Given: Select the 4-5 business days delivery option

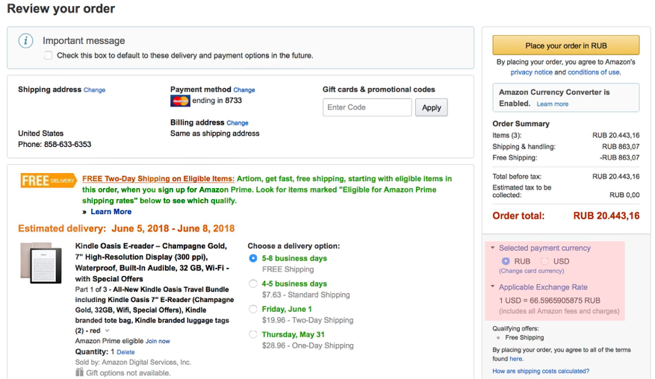Looking at the screenshot, I should (253, 284).
